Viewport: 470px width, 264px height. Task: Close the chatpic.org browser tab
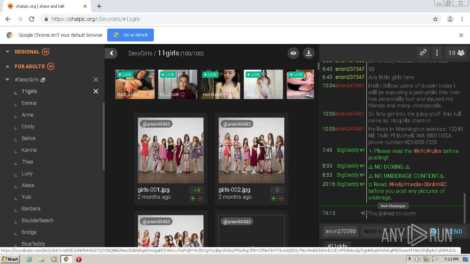[x=85, y=6]
